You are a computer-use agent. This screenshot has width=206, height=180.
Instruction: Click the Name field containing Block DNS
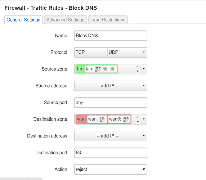111,36
